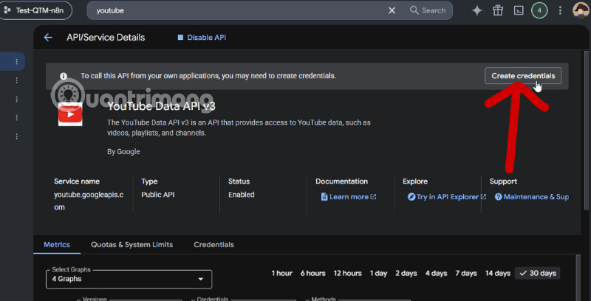Click the fourth sidebar three-dot icon
The image size is (591, 301).
[x=16, y=118]
